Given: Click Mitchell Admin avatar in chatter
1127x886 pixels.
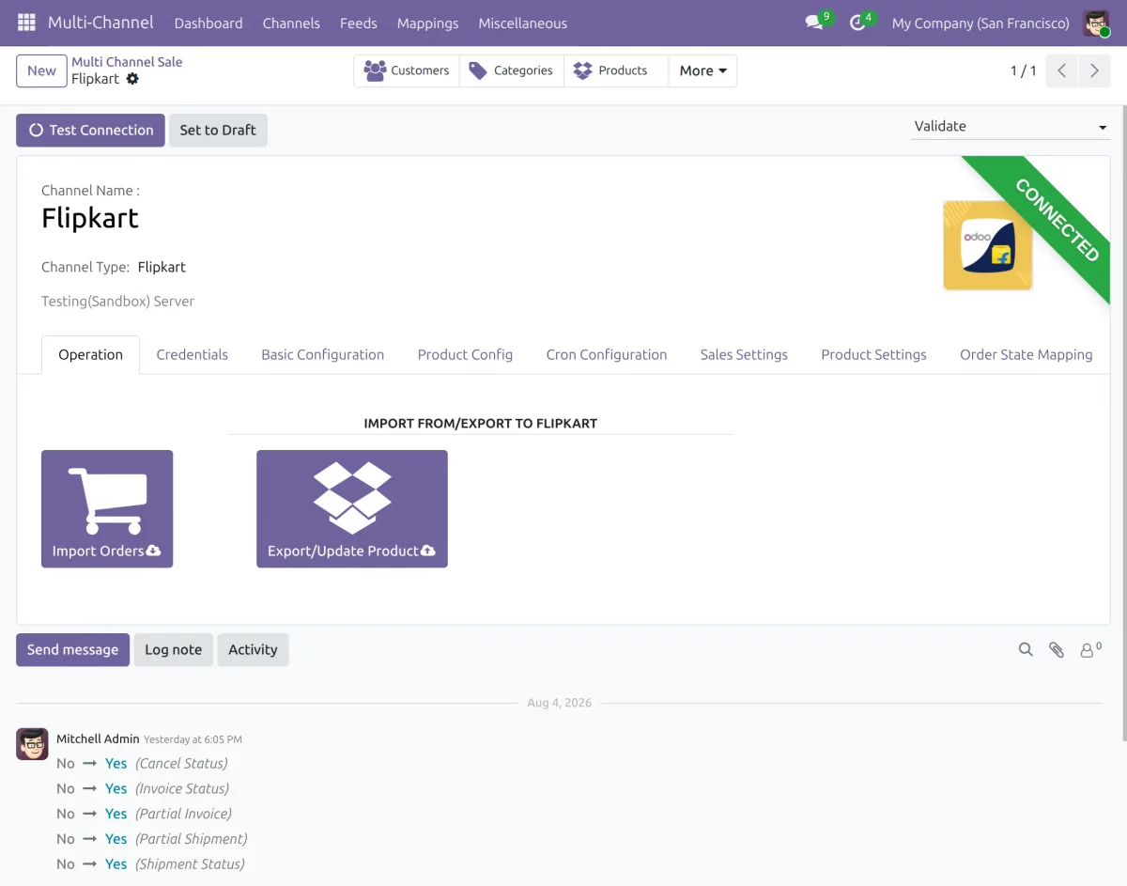Looking at the screenshot, I should pyautogui.click(x=32, y=743).
